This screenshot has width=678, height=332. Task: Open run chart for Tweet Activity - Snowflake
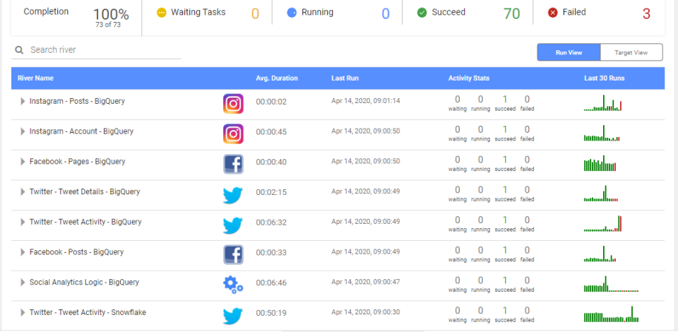point(612,314)
